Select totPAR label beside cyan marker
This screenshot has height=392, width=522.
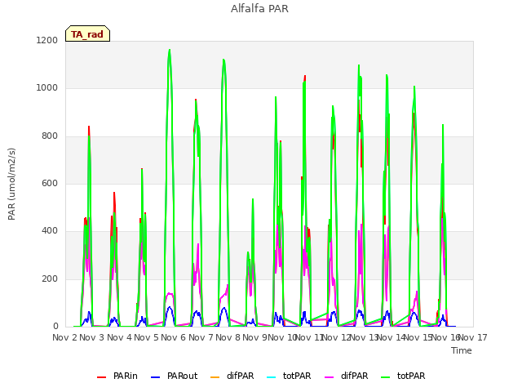pos(297,376)
